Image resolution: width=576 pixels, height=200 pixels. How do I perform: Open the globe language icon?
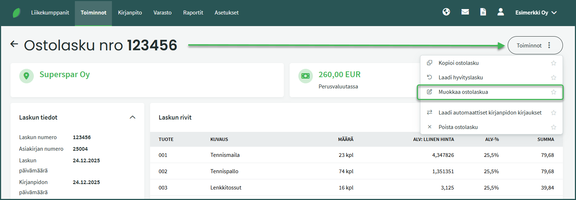[446, 12]
